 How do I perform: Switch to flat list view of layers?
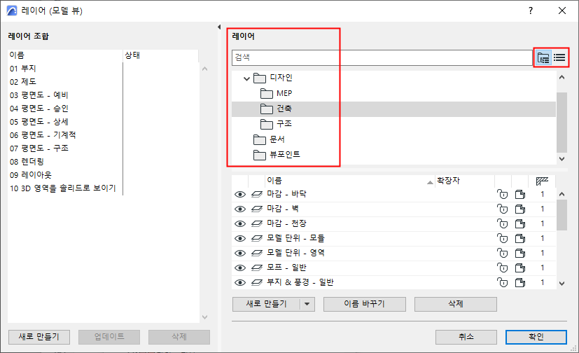559,57
